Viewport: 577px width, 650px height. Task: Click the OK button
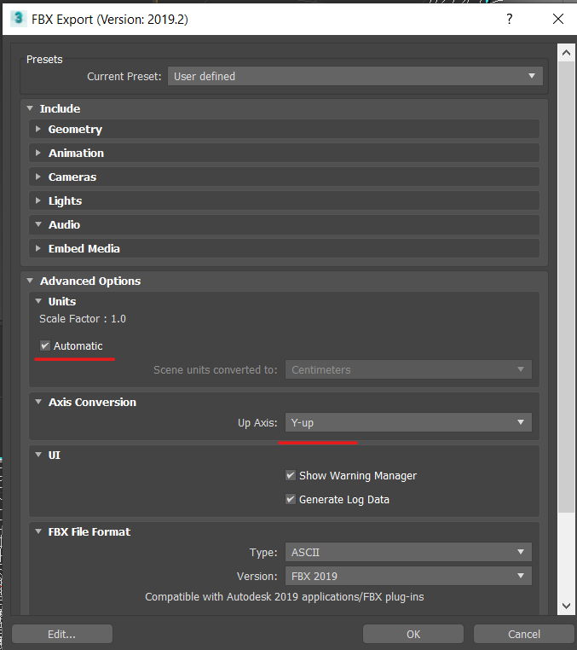click(x=413, y=634)
